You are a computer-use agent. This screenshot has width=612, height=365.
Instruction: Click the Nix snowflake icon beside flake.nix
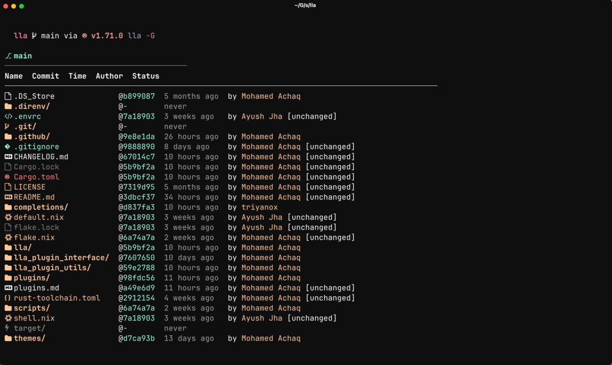click(x=7, y=237)
